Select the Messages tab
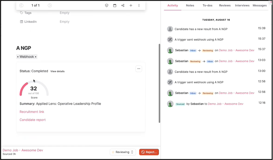 tap(259, 5)
